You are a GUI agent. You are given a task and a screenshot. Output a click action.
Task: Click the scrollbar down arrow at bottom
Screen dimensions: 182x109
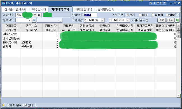179,96
